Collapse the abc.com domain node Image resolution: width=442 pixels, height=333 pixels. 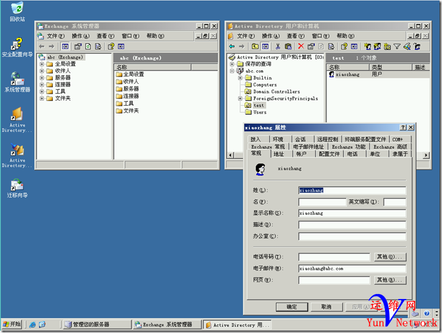232,71
